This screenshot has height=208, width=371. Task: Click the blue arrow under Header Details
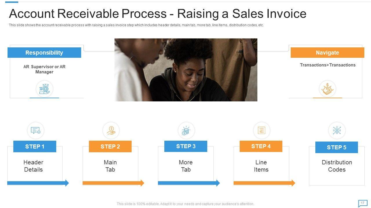38,183
